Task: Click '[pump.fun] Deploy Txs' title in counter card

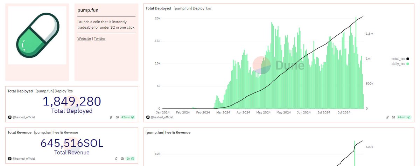Action: 54,91
